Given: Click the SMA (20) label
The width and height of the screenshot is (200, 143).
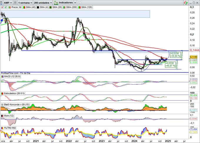Looking at the screenshot, I should coord(57,7).
